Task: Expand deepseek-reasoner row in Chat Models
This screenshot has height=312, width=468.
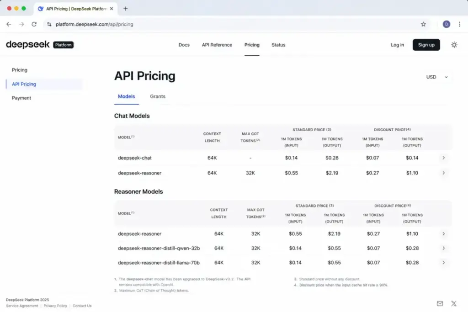Action: 443,173
